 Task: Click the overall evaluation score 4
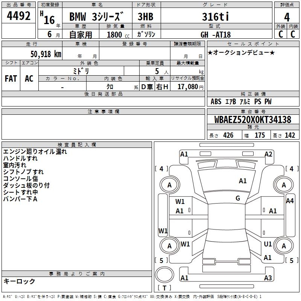point(287,17)
